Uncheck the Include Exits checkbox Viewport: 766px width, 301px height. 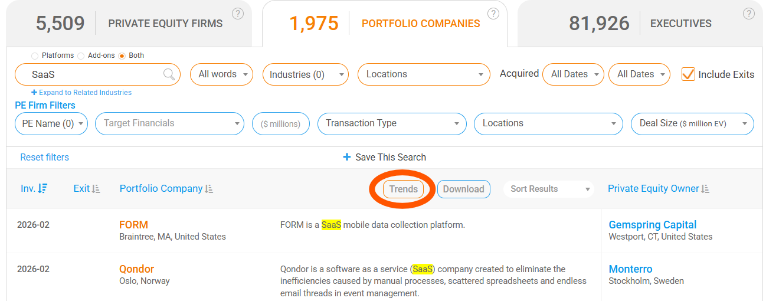pyautogui.click(x=688, y=74)
